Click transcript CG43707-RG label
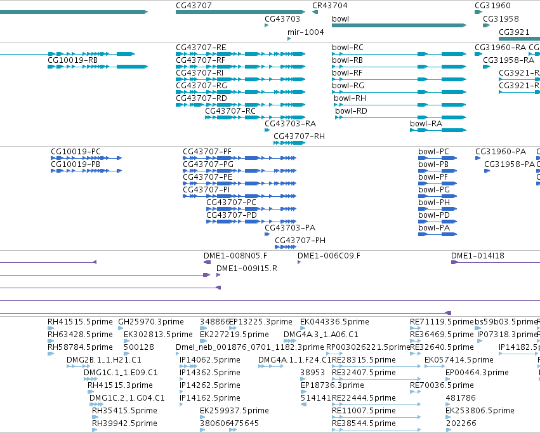 201,86
